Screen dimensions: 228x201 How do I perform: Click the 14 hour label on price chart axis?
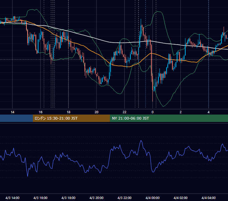[12, 112]
